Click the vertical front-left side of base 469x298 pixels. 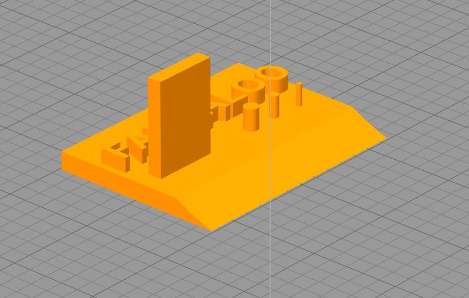tap(133, 188)
